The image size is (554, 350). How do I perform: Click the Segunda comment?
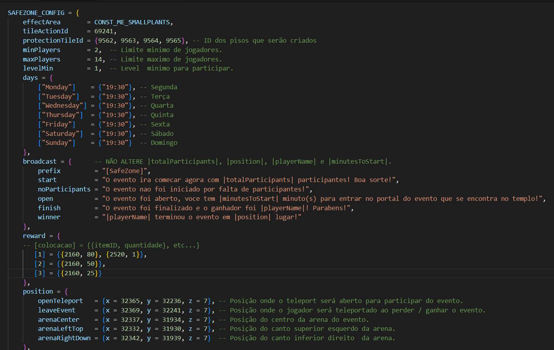pyautogui.click(x=158, y=87)
